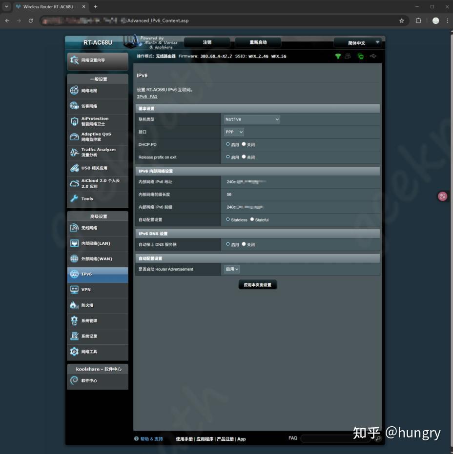Open the 联机类型 Native dropdown
This screenshot has width=453, height=454.
click(251, 119)
